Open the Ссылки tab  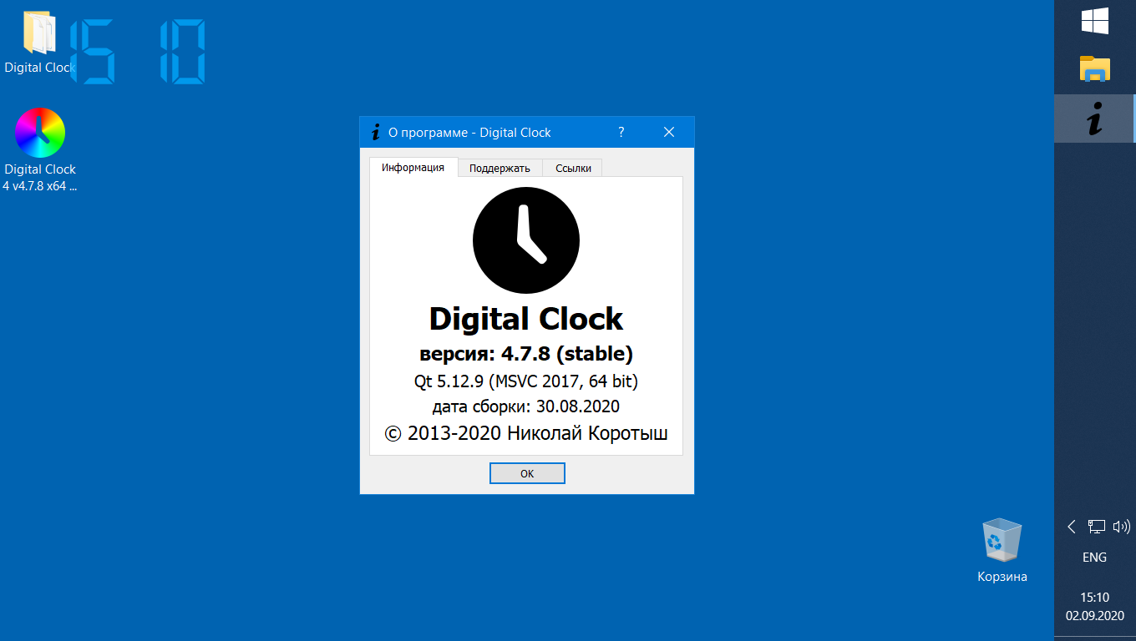573,169
